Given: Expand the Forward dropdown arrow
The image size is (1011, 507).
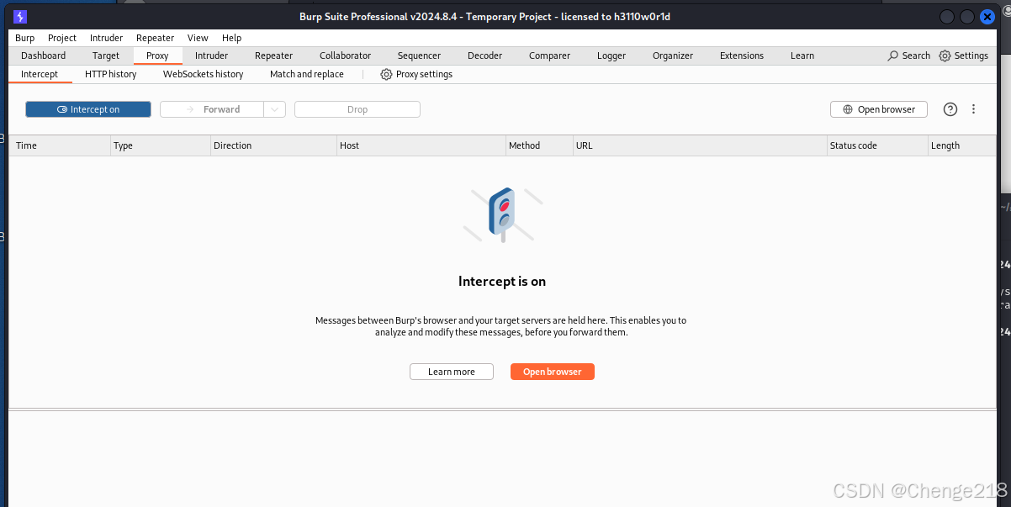Looking at the screenshot, I should [274, 109].
